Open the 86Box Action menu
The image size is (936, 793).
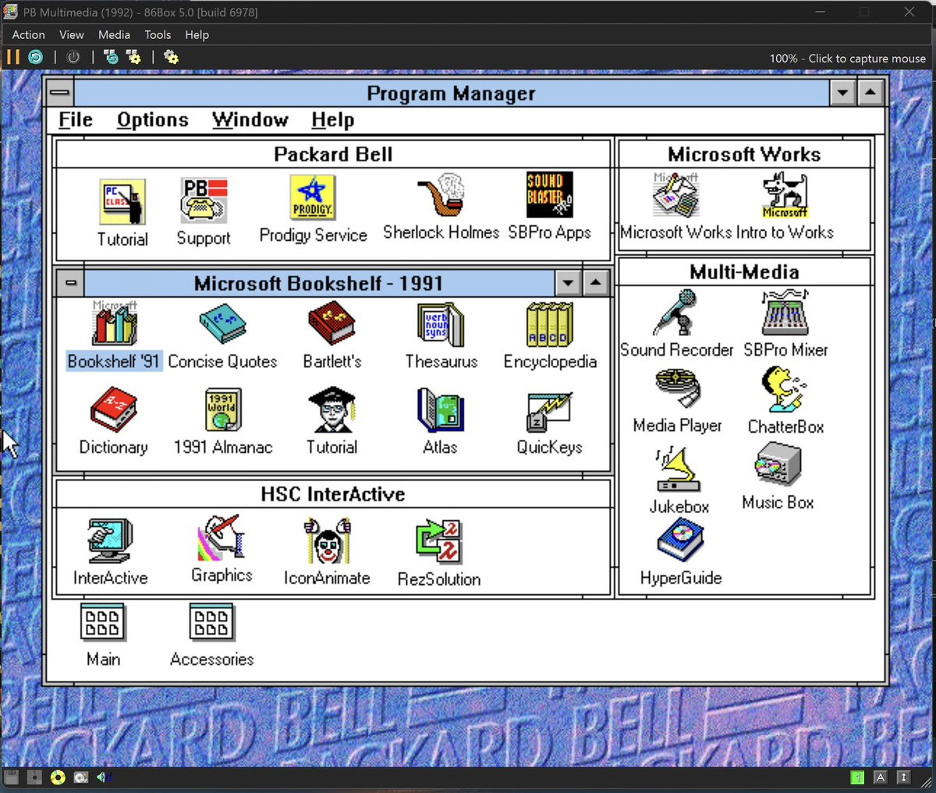click(28, 35)
